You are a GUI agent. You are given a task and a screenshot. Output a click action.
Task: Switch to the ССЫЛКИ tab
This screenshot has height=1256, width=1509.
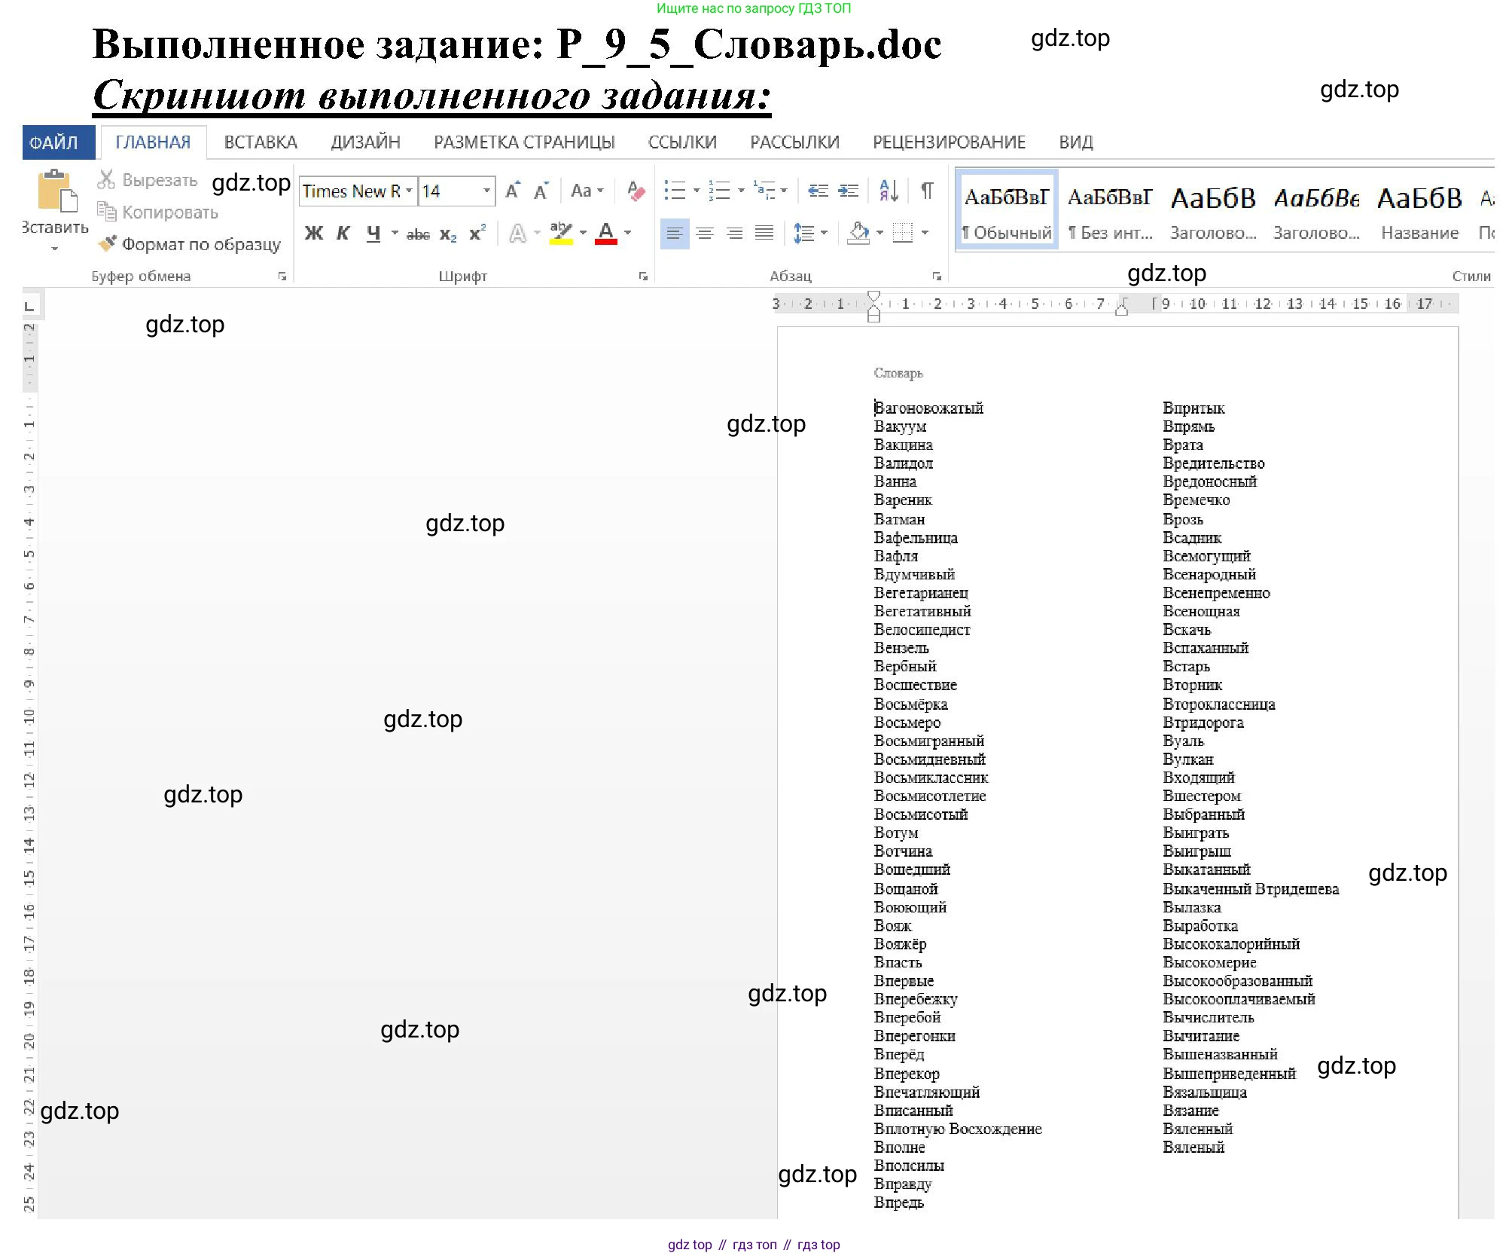click(682, 142)
